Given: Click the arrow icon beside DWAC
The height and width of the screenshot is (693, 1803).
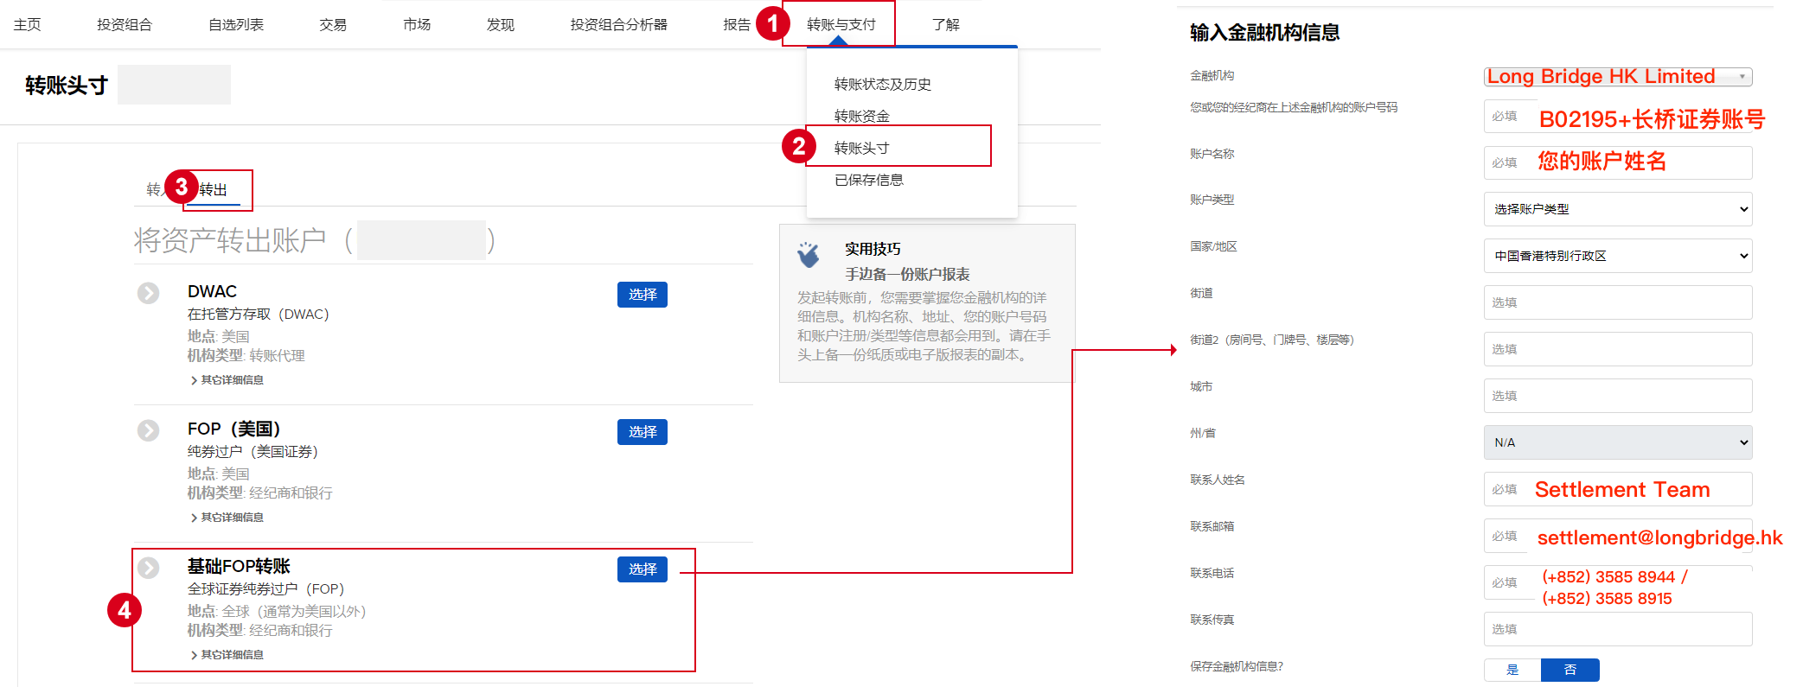Looking at the screenshot, I should [149, 294].
